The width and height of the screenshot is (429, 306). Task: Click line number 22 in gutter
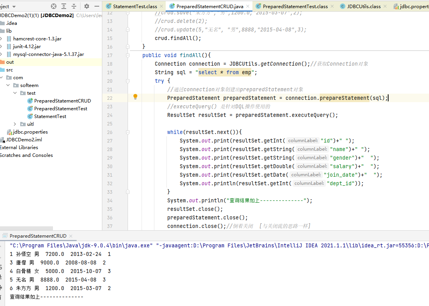110,98
